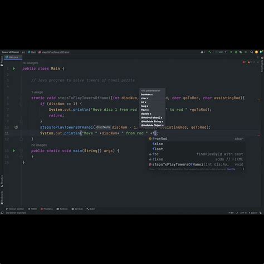
Task: Open the Problems tool window tab
Action: 47,209
